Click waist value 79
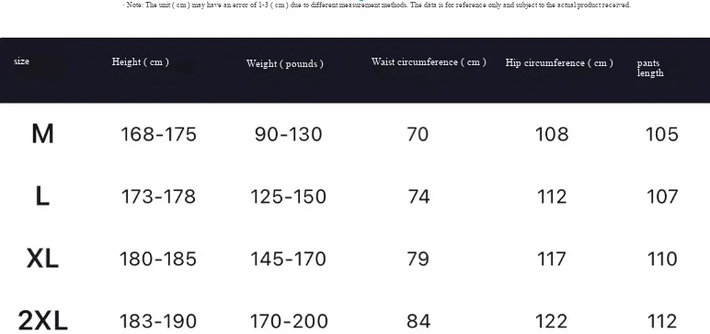The image size is (710, 334). (418, 259)
